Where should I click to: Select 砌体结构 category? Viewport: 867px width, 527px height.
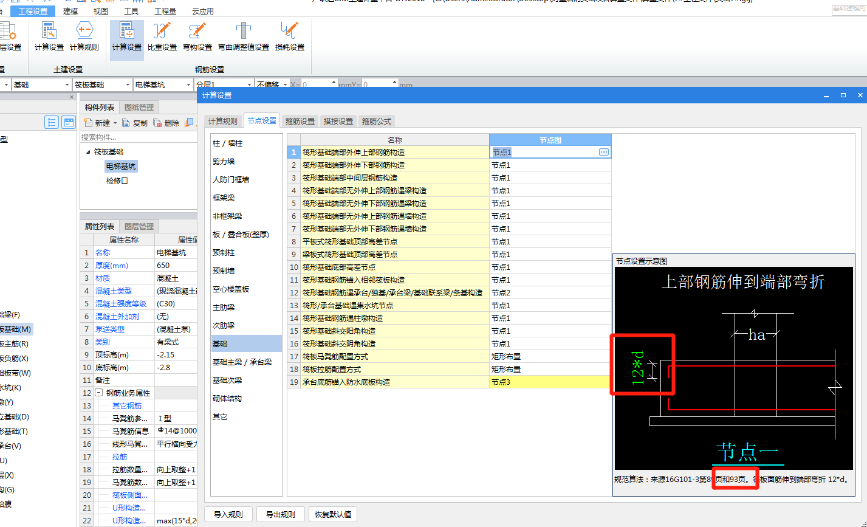pyautogui.click(x=246, y=398)
